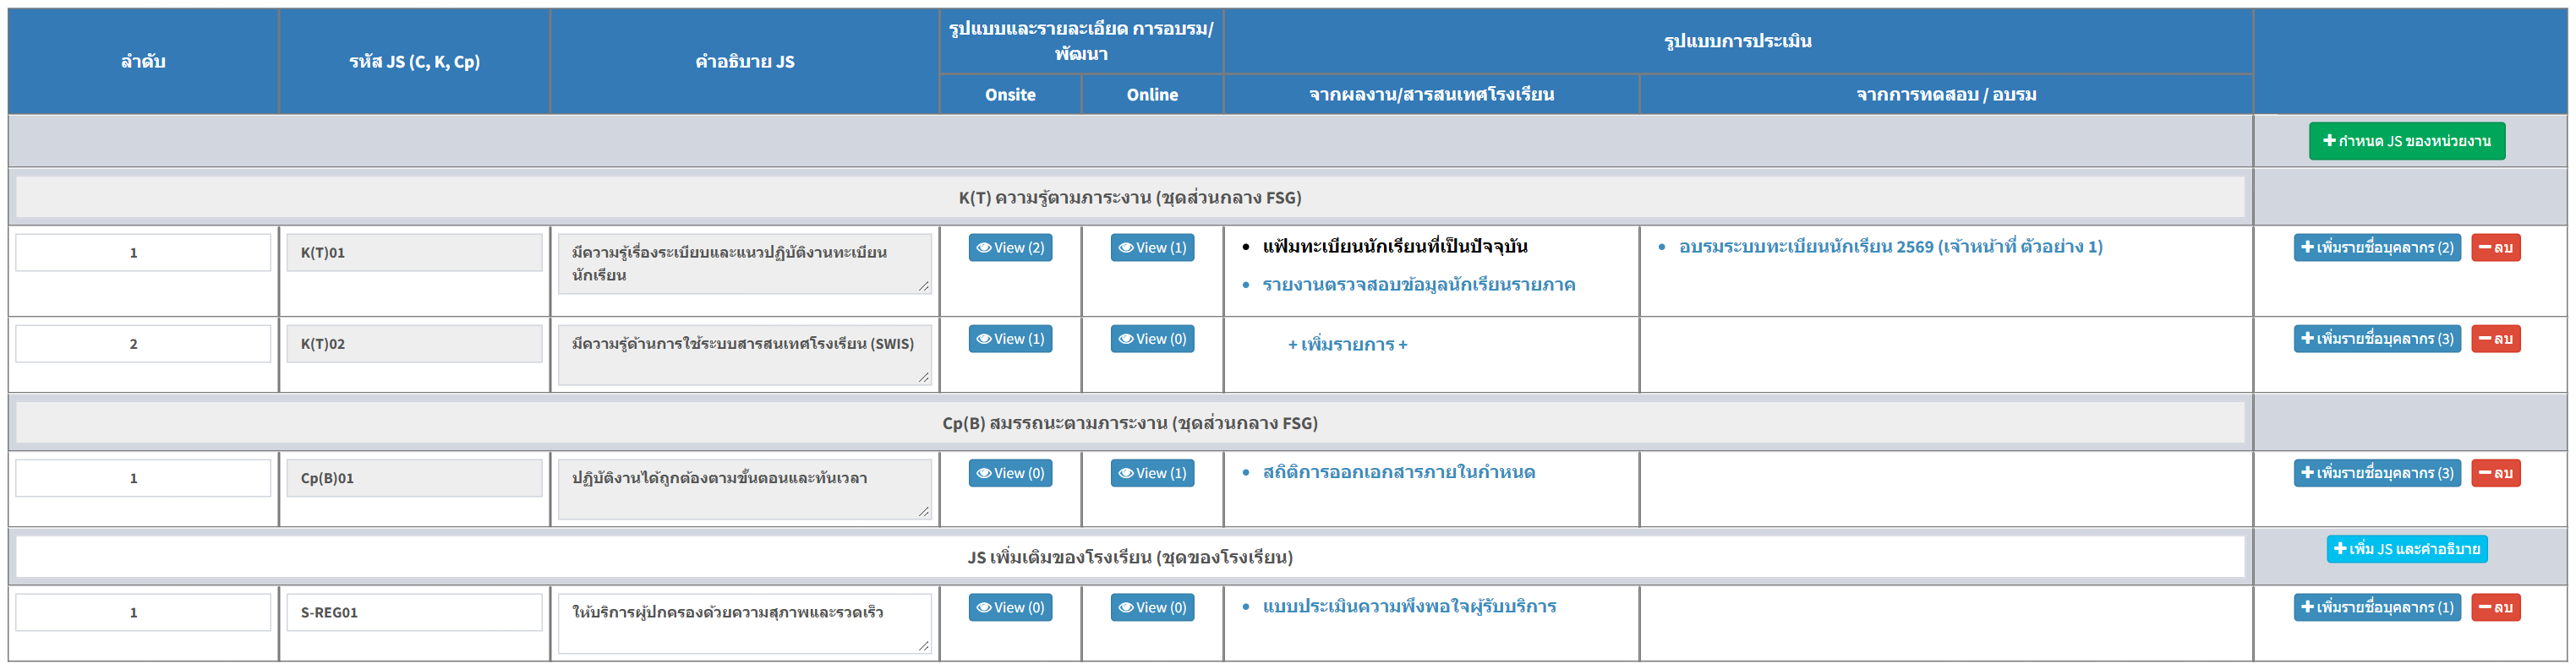Focus the ลำดับ field of Cp(B)01
This screenshot has height=669, width=2576.
(x=143, y=478)
